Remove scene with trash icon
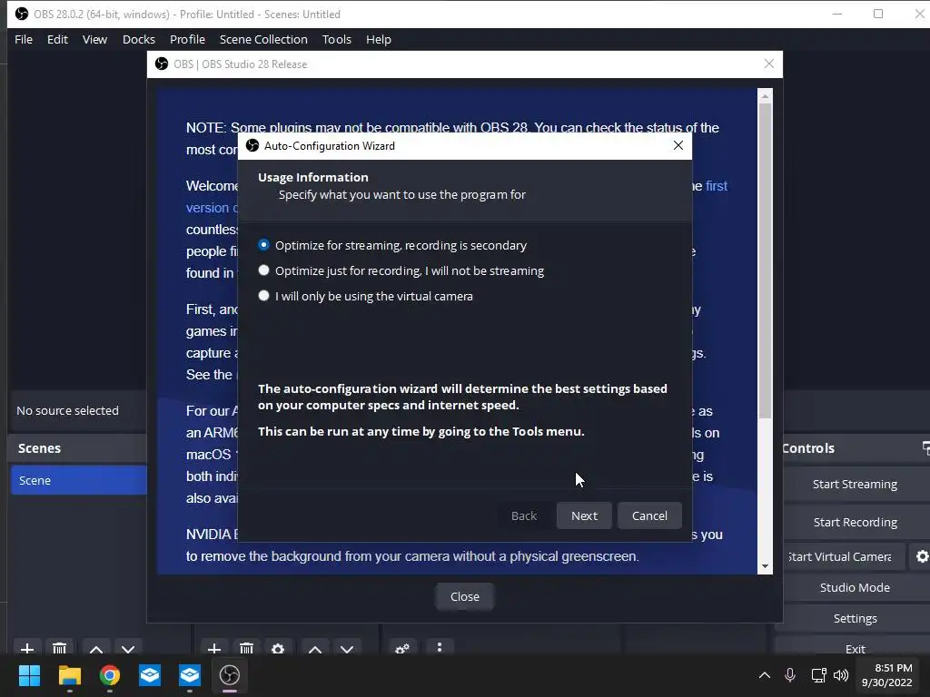930x697 pixels. pos(59,648)
